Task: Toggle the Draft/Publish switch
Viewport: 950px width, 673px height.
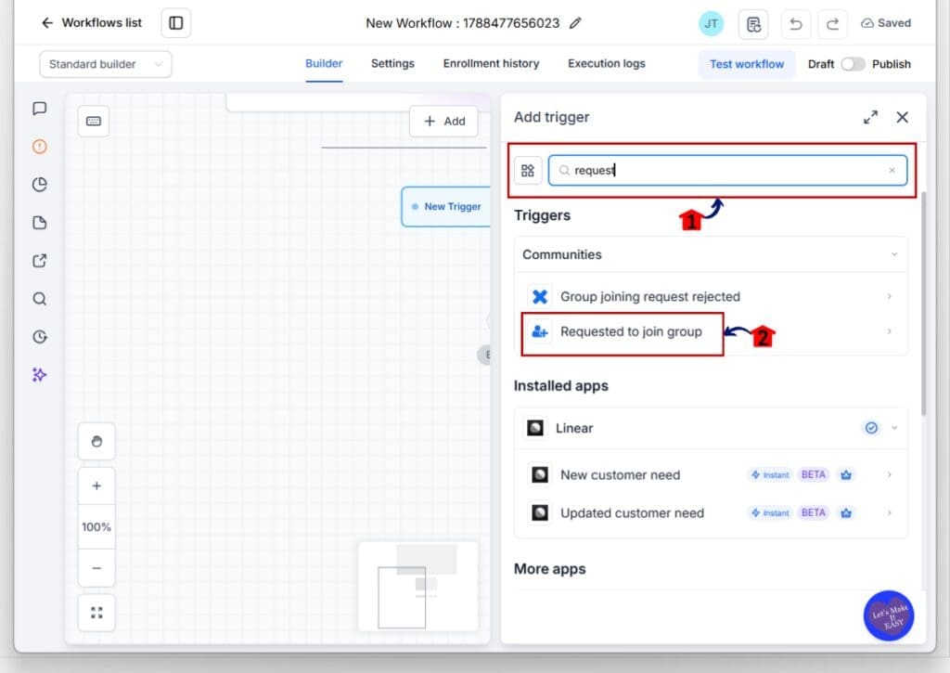Action: tap(853, 64)
